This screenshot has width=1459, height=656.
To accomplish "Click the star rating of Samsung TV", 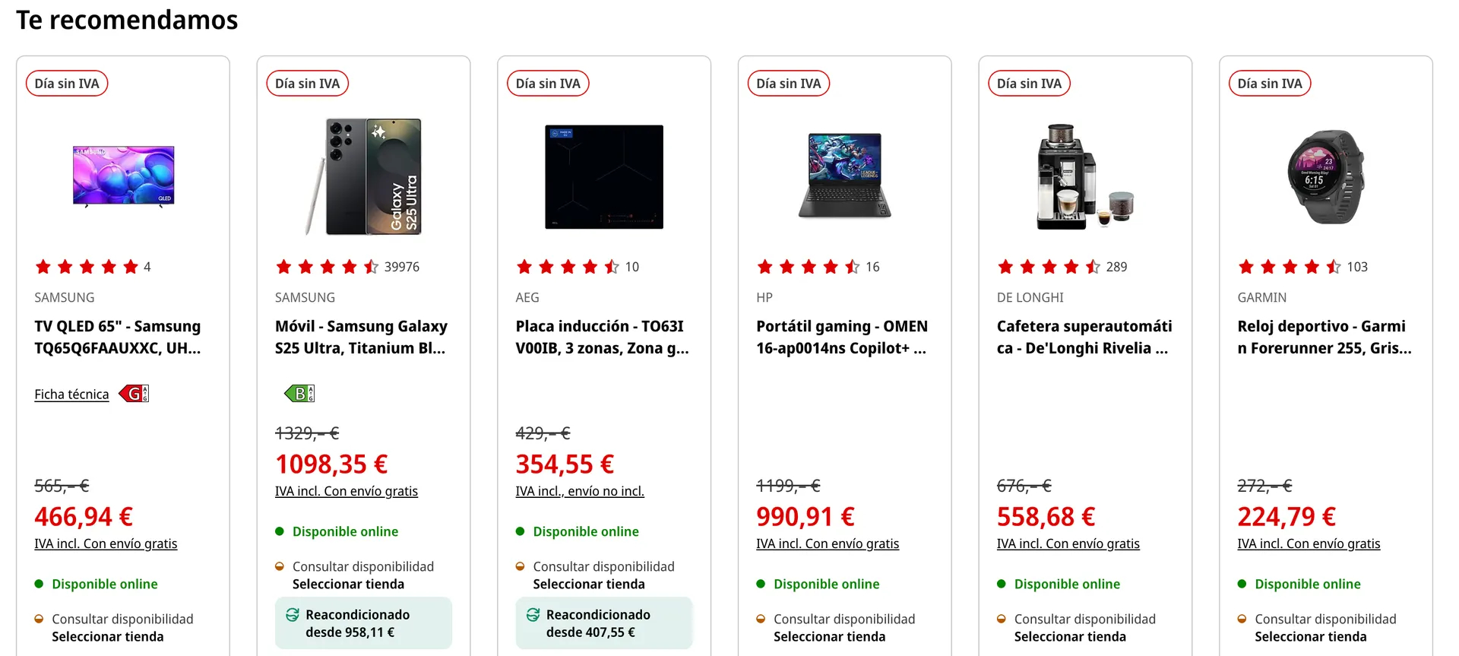I will (x=87, y=267).
